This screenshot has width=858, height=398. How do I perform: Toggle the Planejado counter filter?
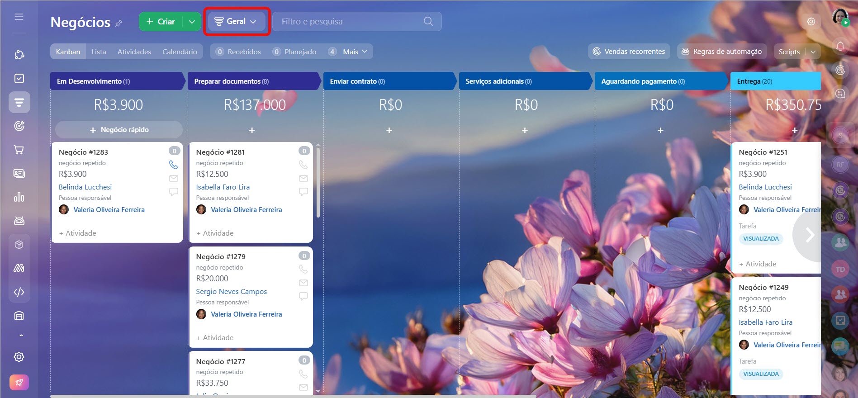[295, 52]
